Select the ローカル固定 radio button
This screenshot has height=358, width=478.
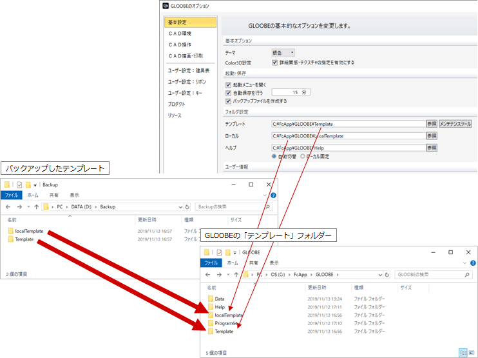[302, 156]
